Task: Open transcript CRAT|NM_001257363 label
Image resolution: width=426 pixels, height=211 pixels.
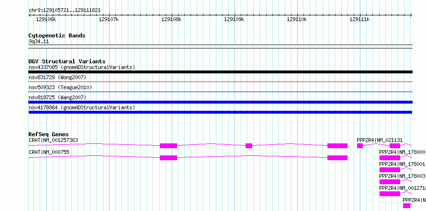Action: pos(53,140)
